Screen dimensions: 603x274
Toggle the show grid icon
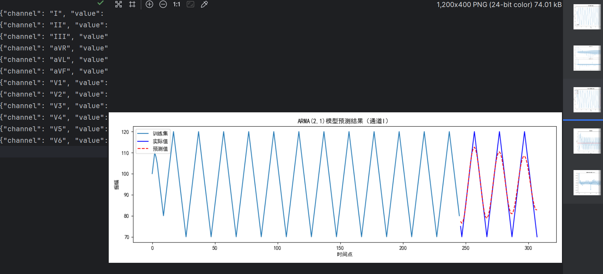tap(132, 4)
